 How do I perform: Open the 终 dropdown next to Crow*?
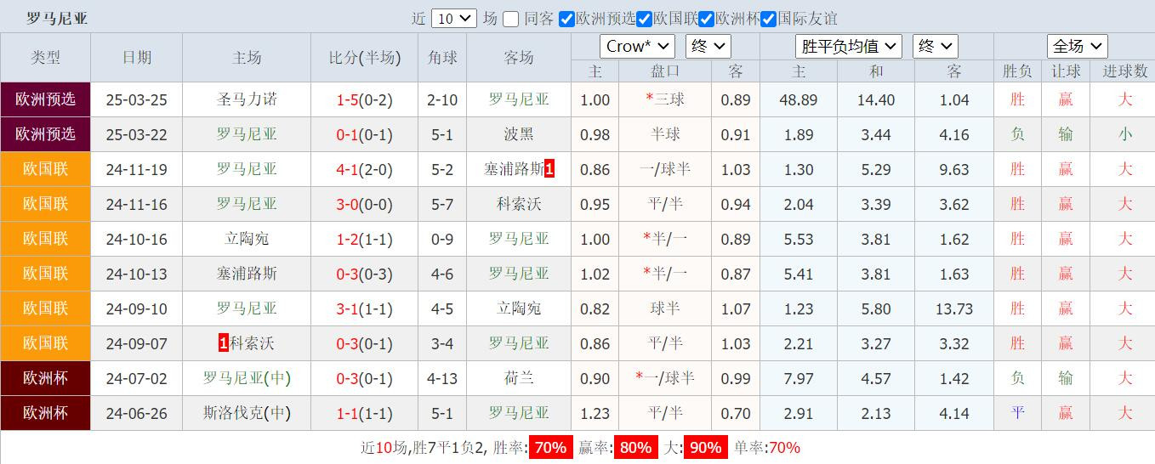tap(708, 46)
